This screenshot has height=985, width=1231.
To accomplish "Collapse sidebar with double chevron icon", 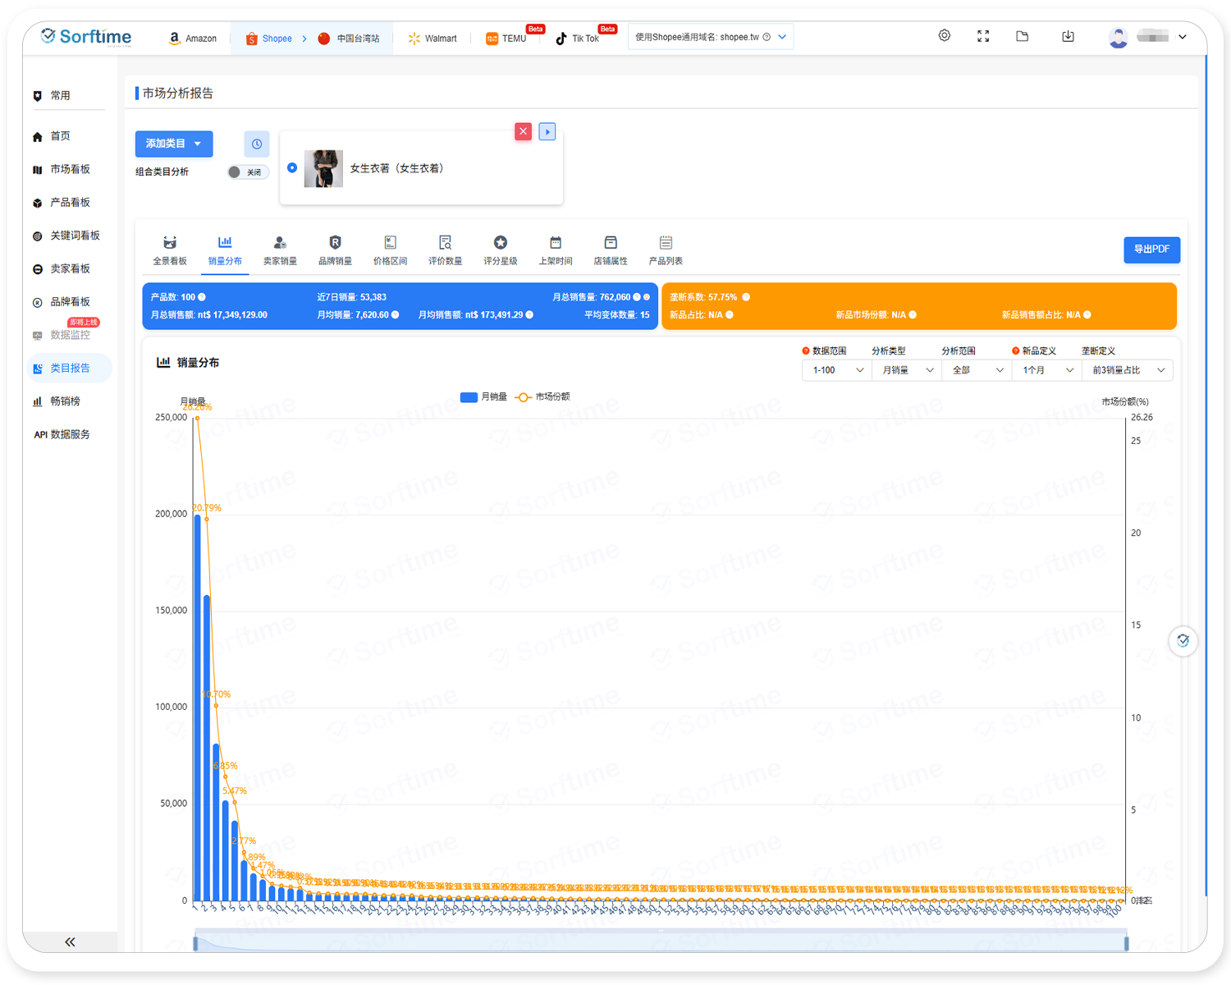I will pyautogui.click(x=70, y=941).
